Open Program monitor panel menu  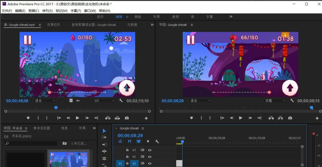191,25
